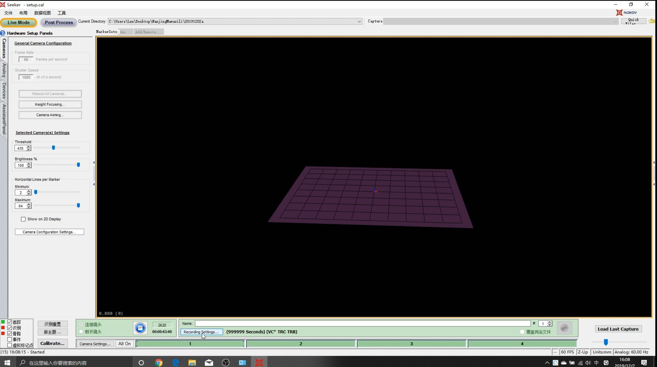Expand the Current Directory dropdown
Image resolution: width=657 pixels, height=367 pixels.
click(359, 21)
